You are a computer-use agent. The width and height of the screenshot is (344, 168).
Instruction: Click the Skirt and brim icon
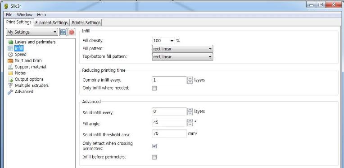[x=10, y=60]
